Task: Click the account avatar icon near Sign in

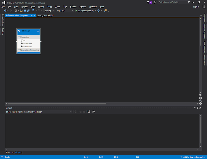Action: click(x=204, y=7)
